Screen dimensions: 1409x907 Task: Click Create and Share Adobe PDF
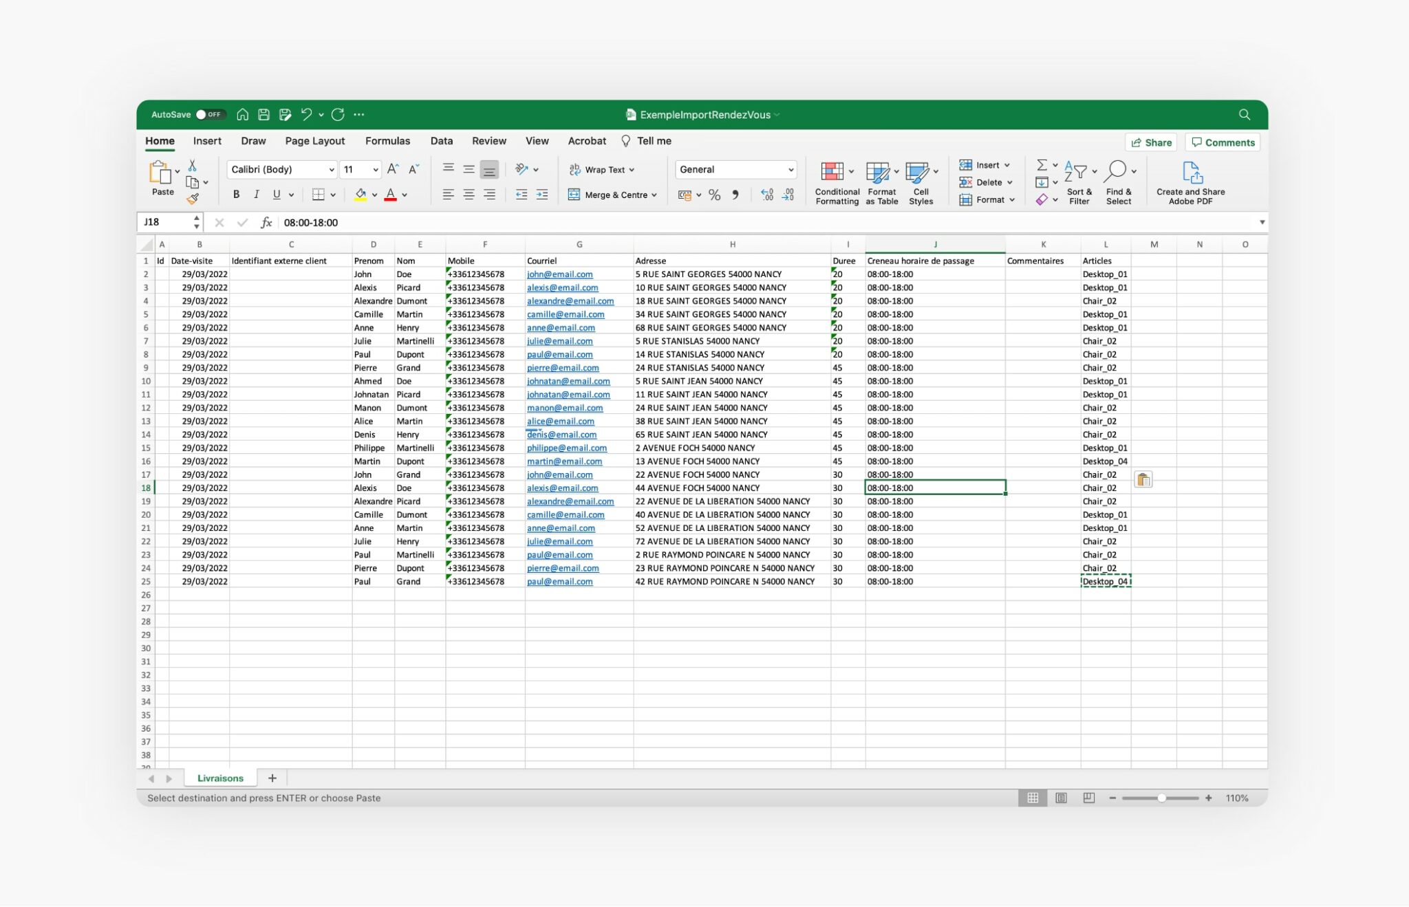point(1192,181)
